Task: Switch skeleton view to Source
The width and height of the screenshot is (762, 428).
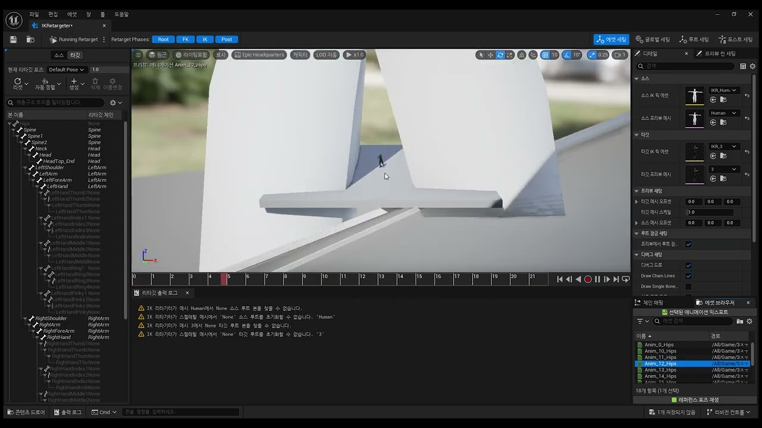Action: pos(59,55)
